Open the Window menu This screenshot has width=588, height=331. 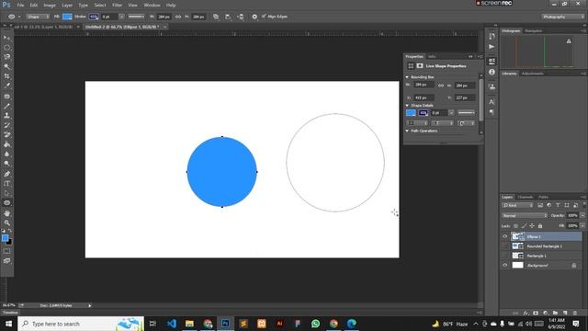click(x=152, y=6)
